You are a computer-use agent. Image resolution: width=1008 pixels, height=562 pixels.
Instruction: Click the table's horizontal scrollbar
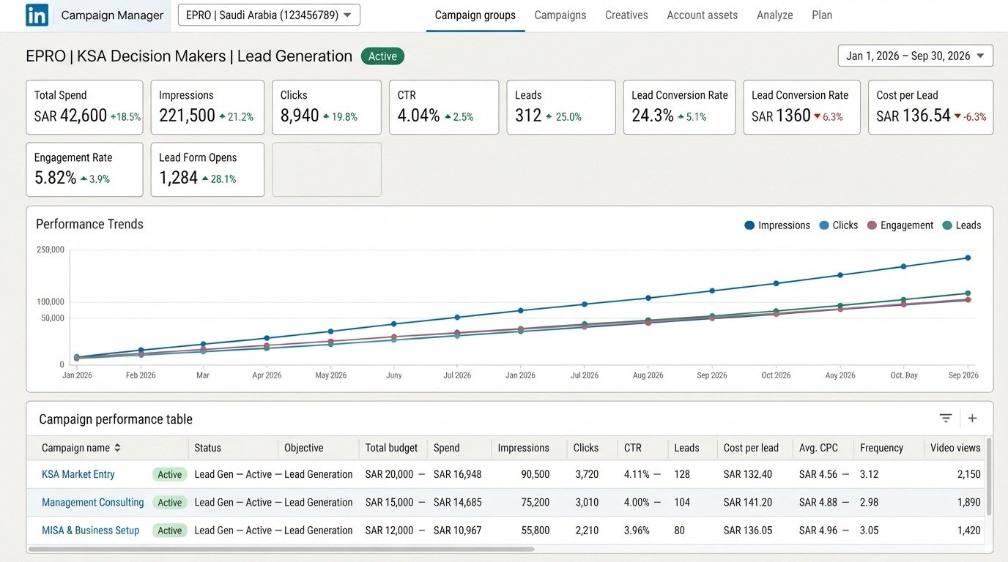pos(281,548)
